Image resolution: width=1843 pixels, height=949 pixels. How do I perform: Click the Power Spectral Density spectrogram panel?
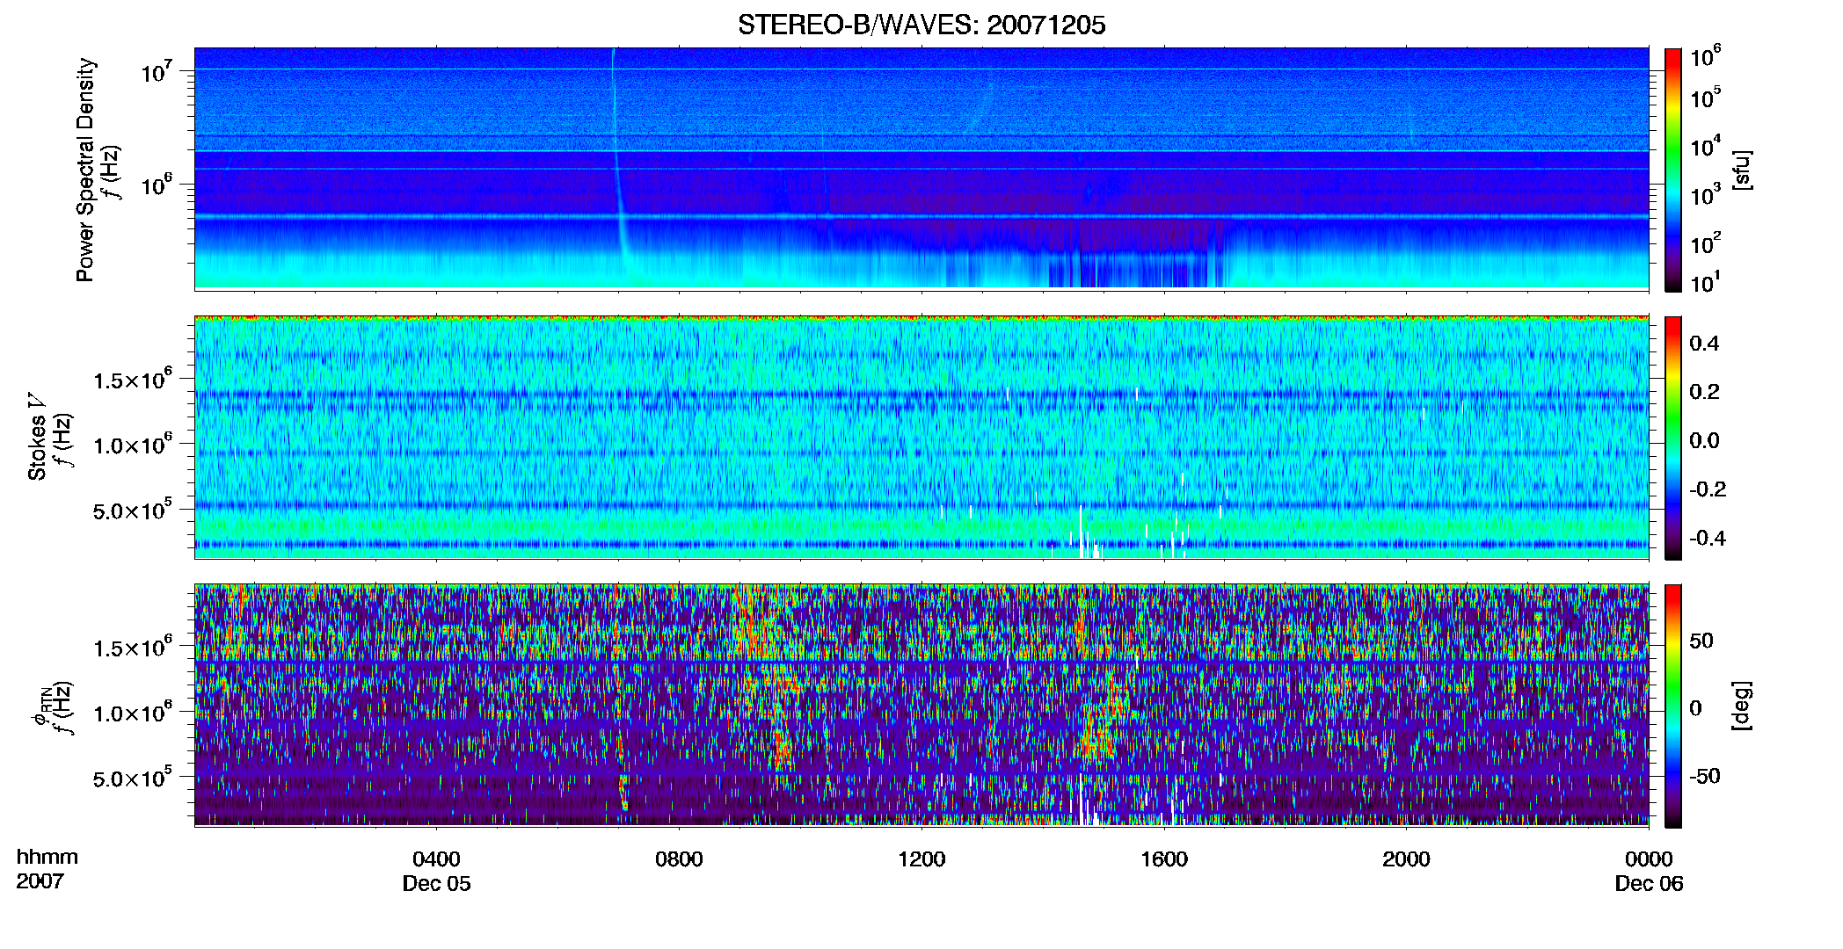921,169
